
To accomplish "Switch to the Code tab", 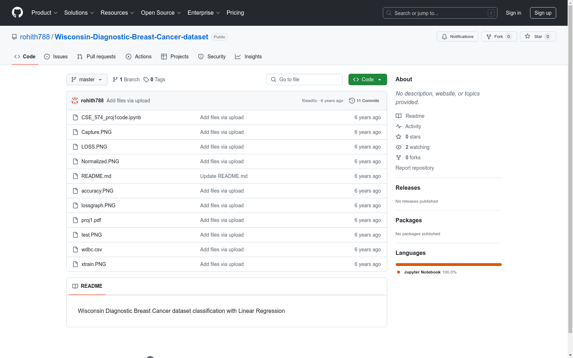I will [25, 57].
